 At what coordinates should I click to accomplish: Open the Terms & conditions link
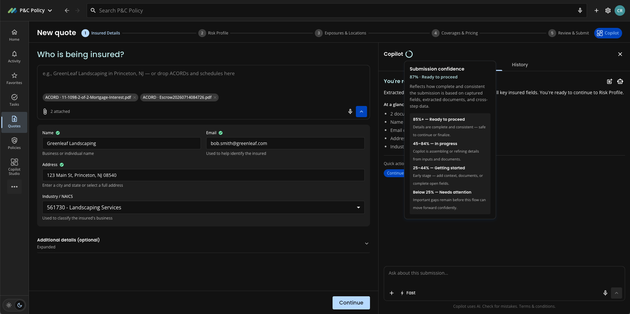click(x=537, y=306)
